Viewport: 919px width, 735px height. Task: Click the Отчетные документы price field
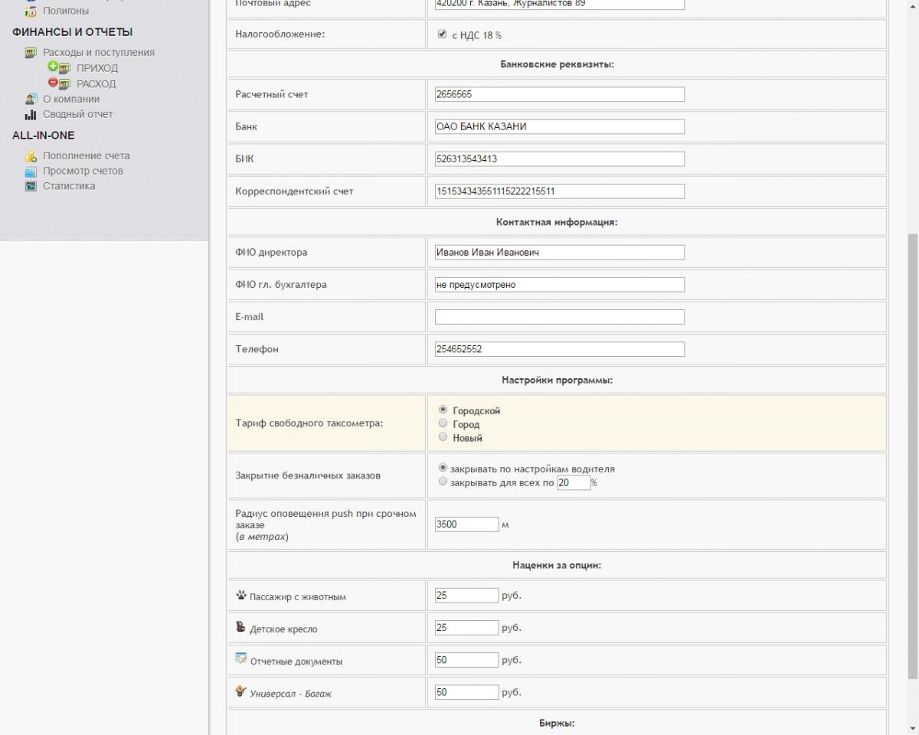pos(466,660)
